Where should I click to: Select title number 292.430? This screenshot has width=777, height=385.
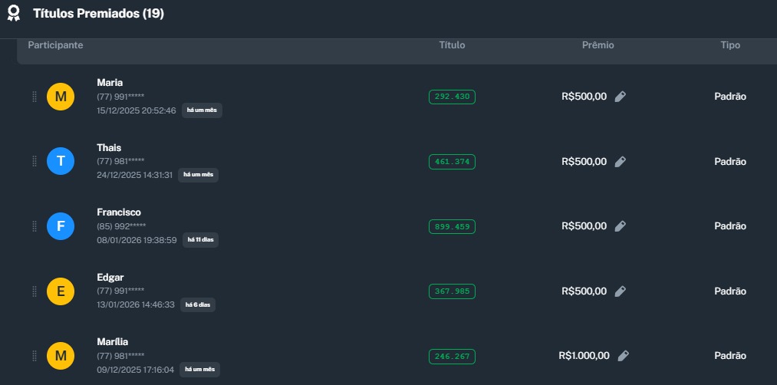point(452,97)
